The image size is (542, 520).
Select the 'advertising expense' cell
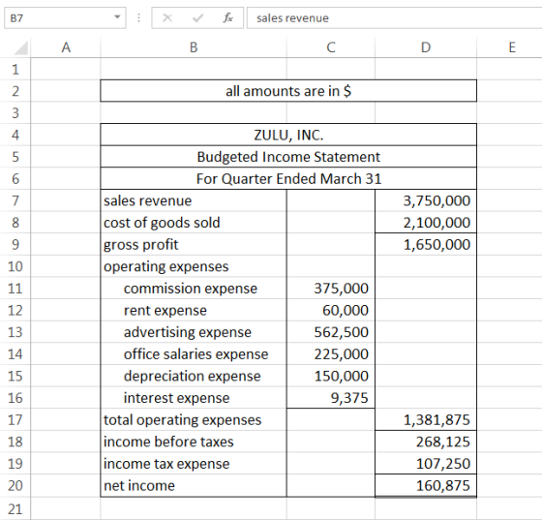194,332
